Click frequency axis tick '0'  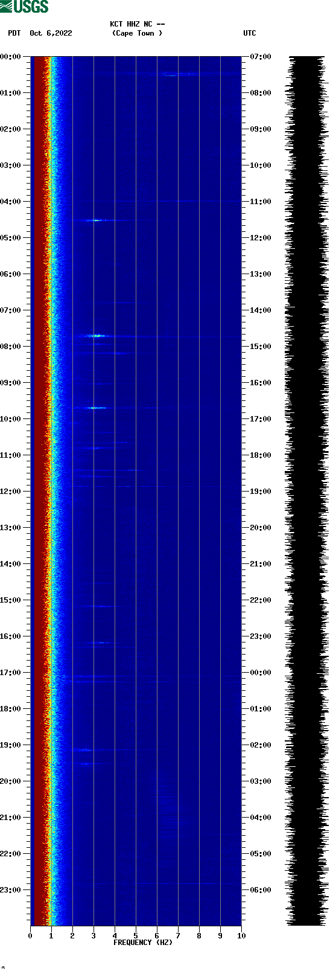pos(30,936)
